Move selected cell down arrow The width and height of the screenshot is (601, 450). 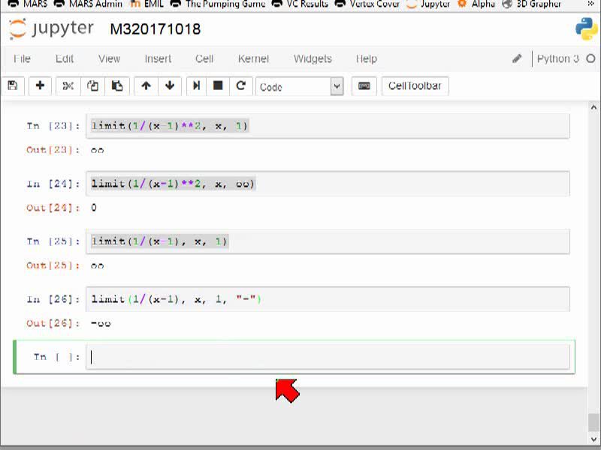170,85
